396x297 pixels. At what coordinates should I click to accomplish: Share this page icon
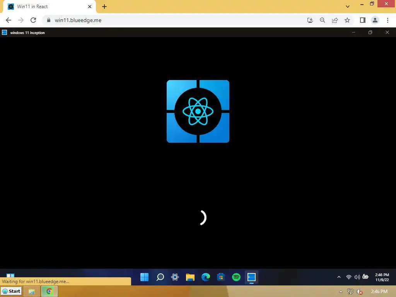pyautogui.click(x=335, y=20)
